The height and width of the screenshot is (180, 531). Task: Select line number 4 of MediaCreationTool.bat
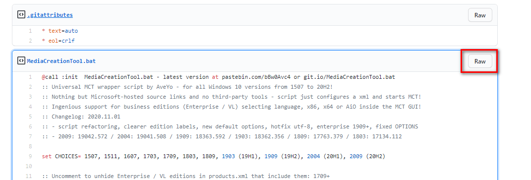tap(30, 107)
